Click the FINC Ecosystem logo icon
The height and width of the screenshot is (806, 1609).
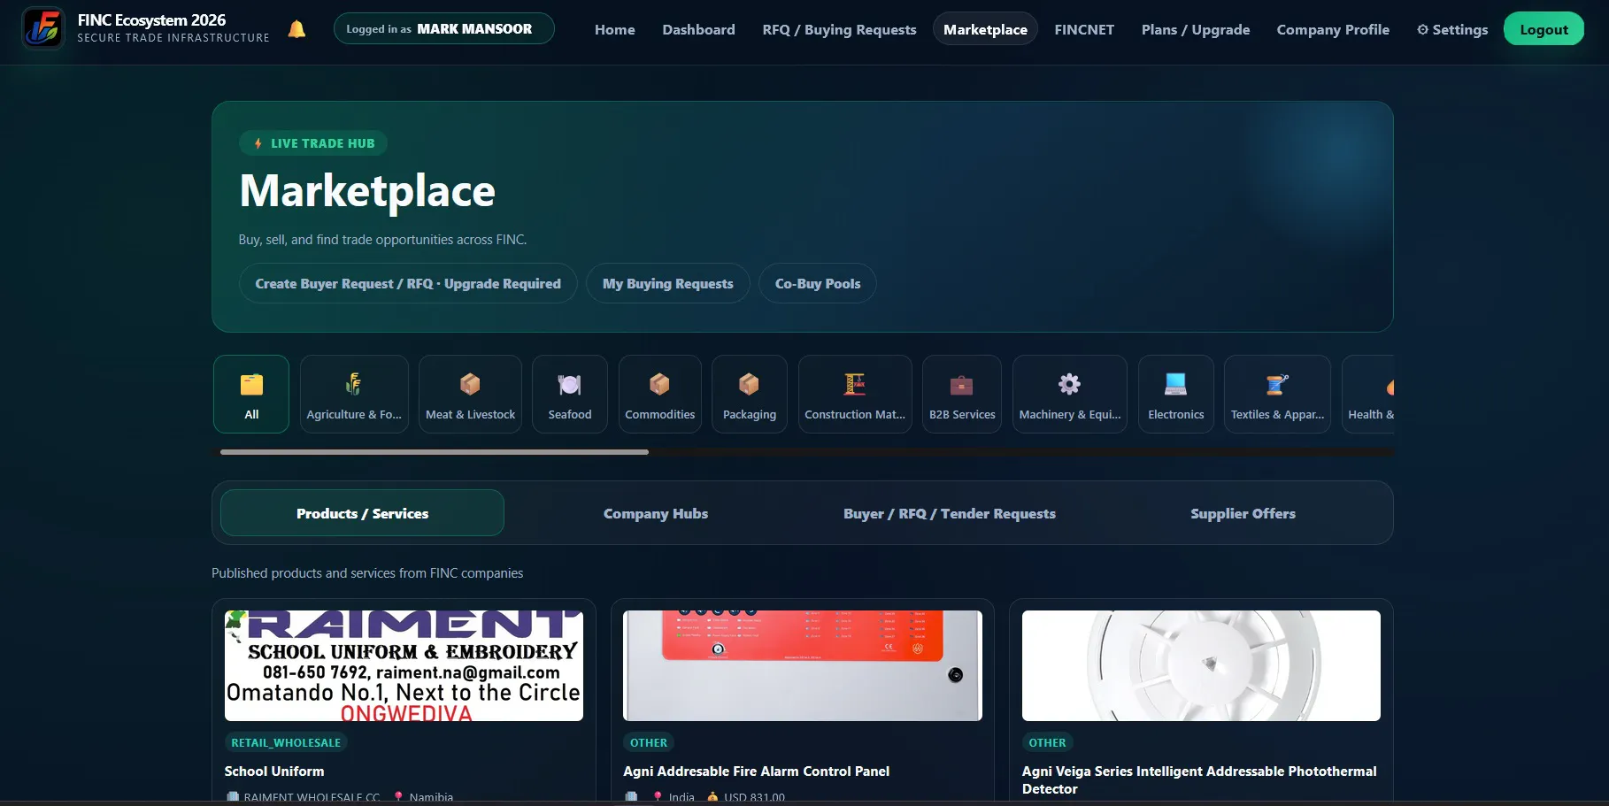pyautogui.click(x=42, y=28)
